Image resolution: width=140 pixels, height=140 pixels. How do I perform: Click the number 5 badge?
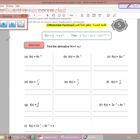coord(120,25)
